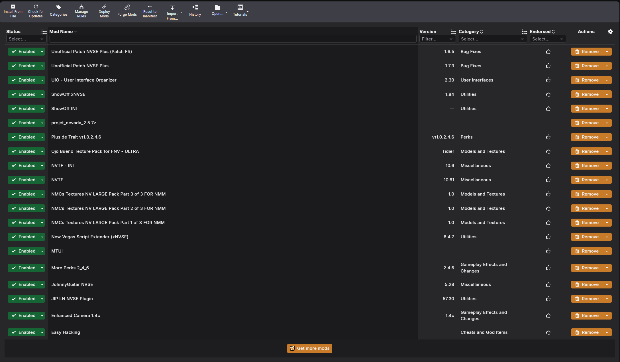
Task: Open Categories tag icon
Action: pos(59,7)
